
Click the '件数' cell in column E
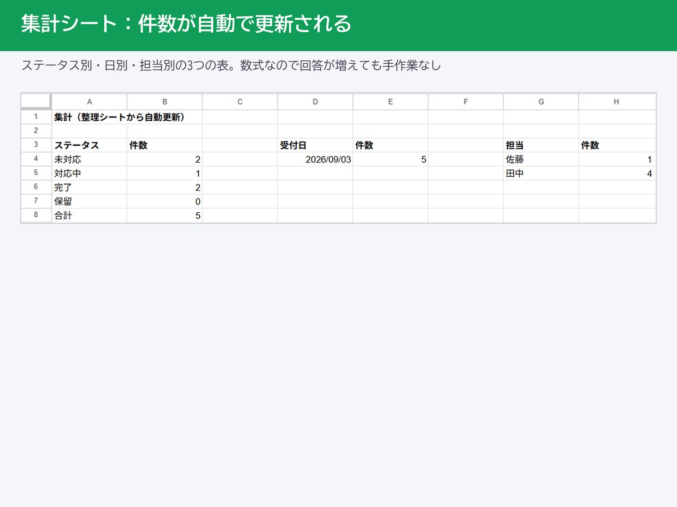coord(391,145)
